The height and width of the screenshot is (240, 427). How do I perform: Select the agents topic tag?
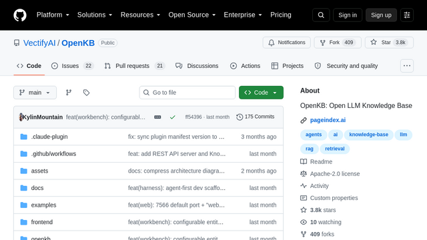(x=314, y=135)
